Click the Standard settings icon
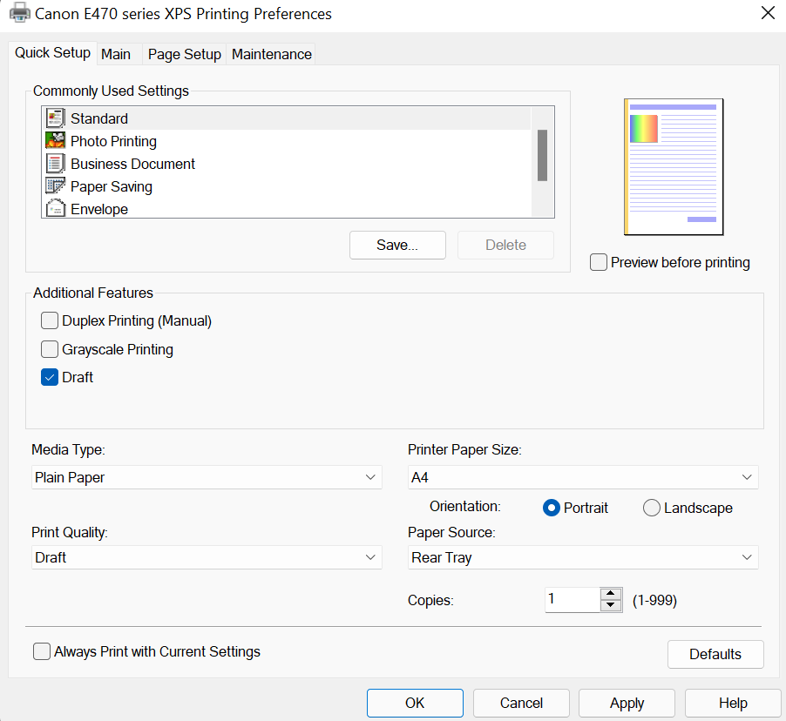Screen dimensions: 786x721 54,118
